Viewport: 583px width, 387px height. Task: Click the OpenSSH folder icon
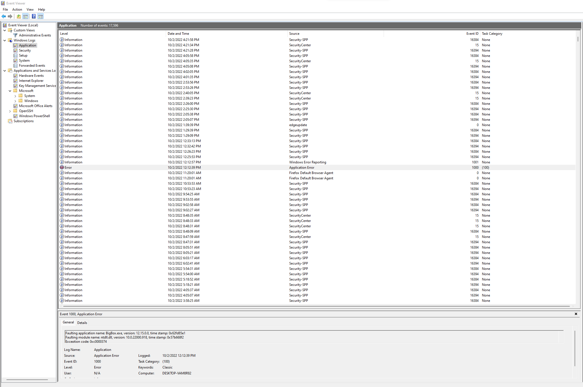tap(15, 111)
